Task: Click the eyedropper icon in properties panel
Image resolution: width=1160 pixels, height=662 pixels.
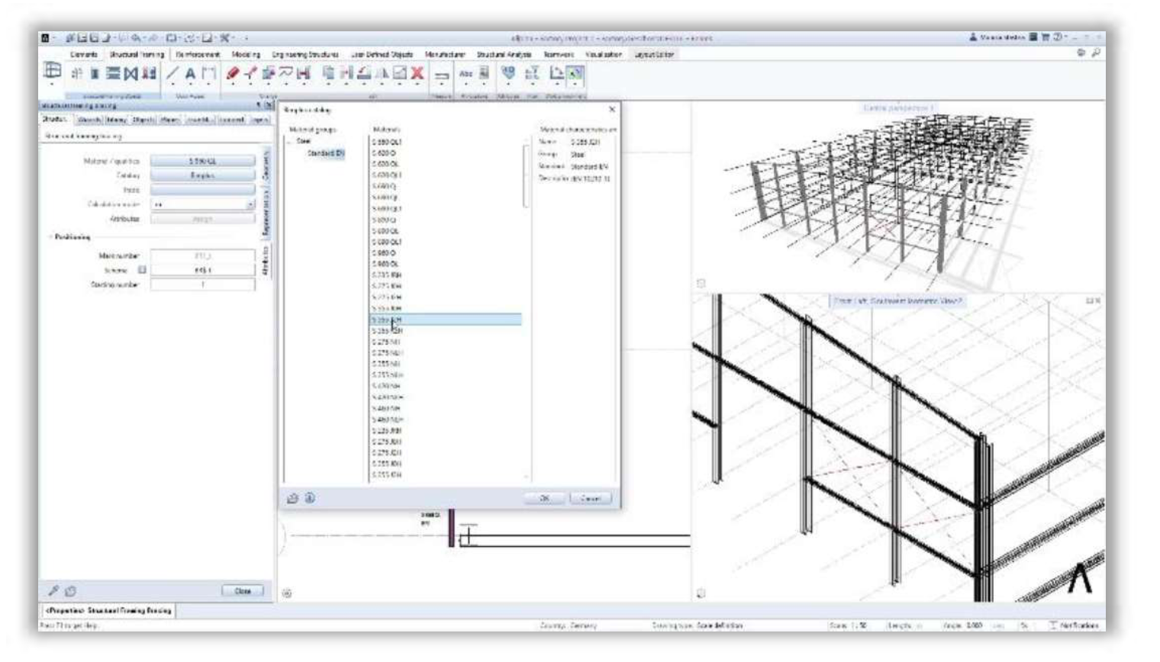Action: pos(53,591)
